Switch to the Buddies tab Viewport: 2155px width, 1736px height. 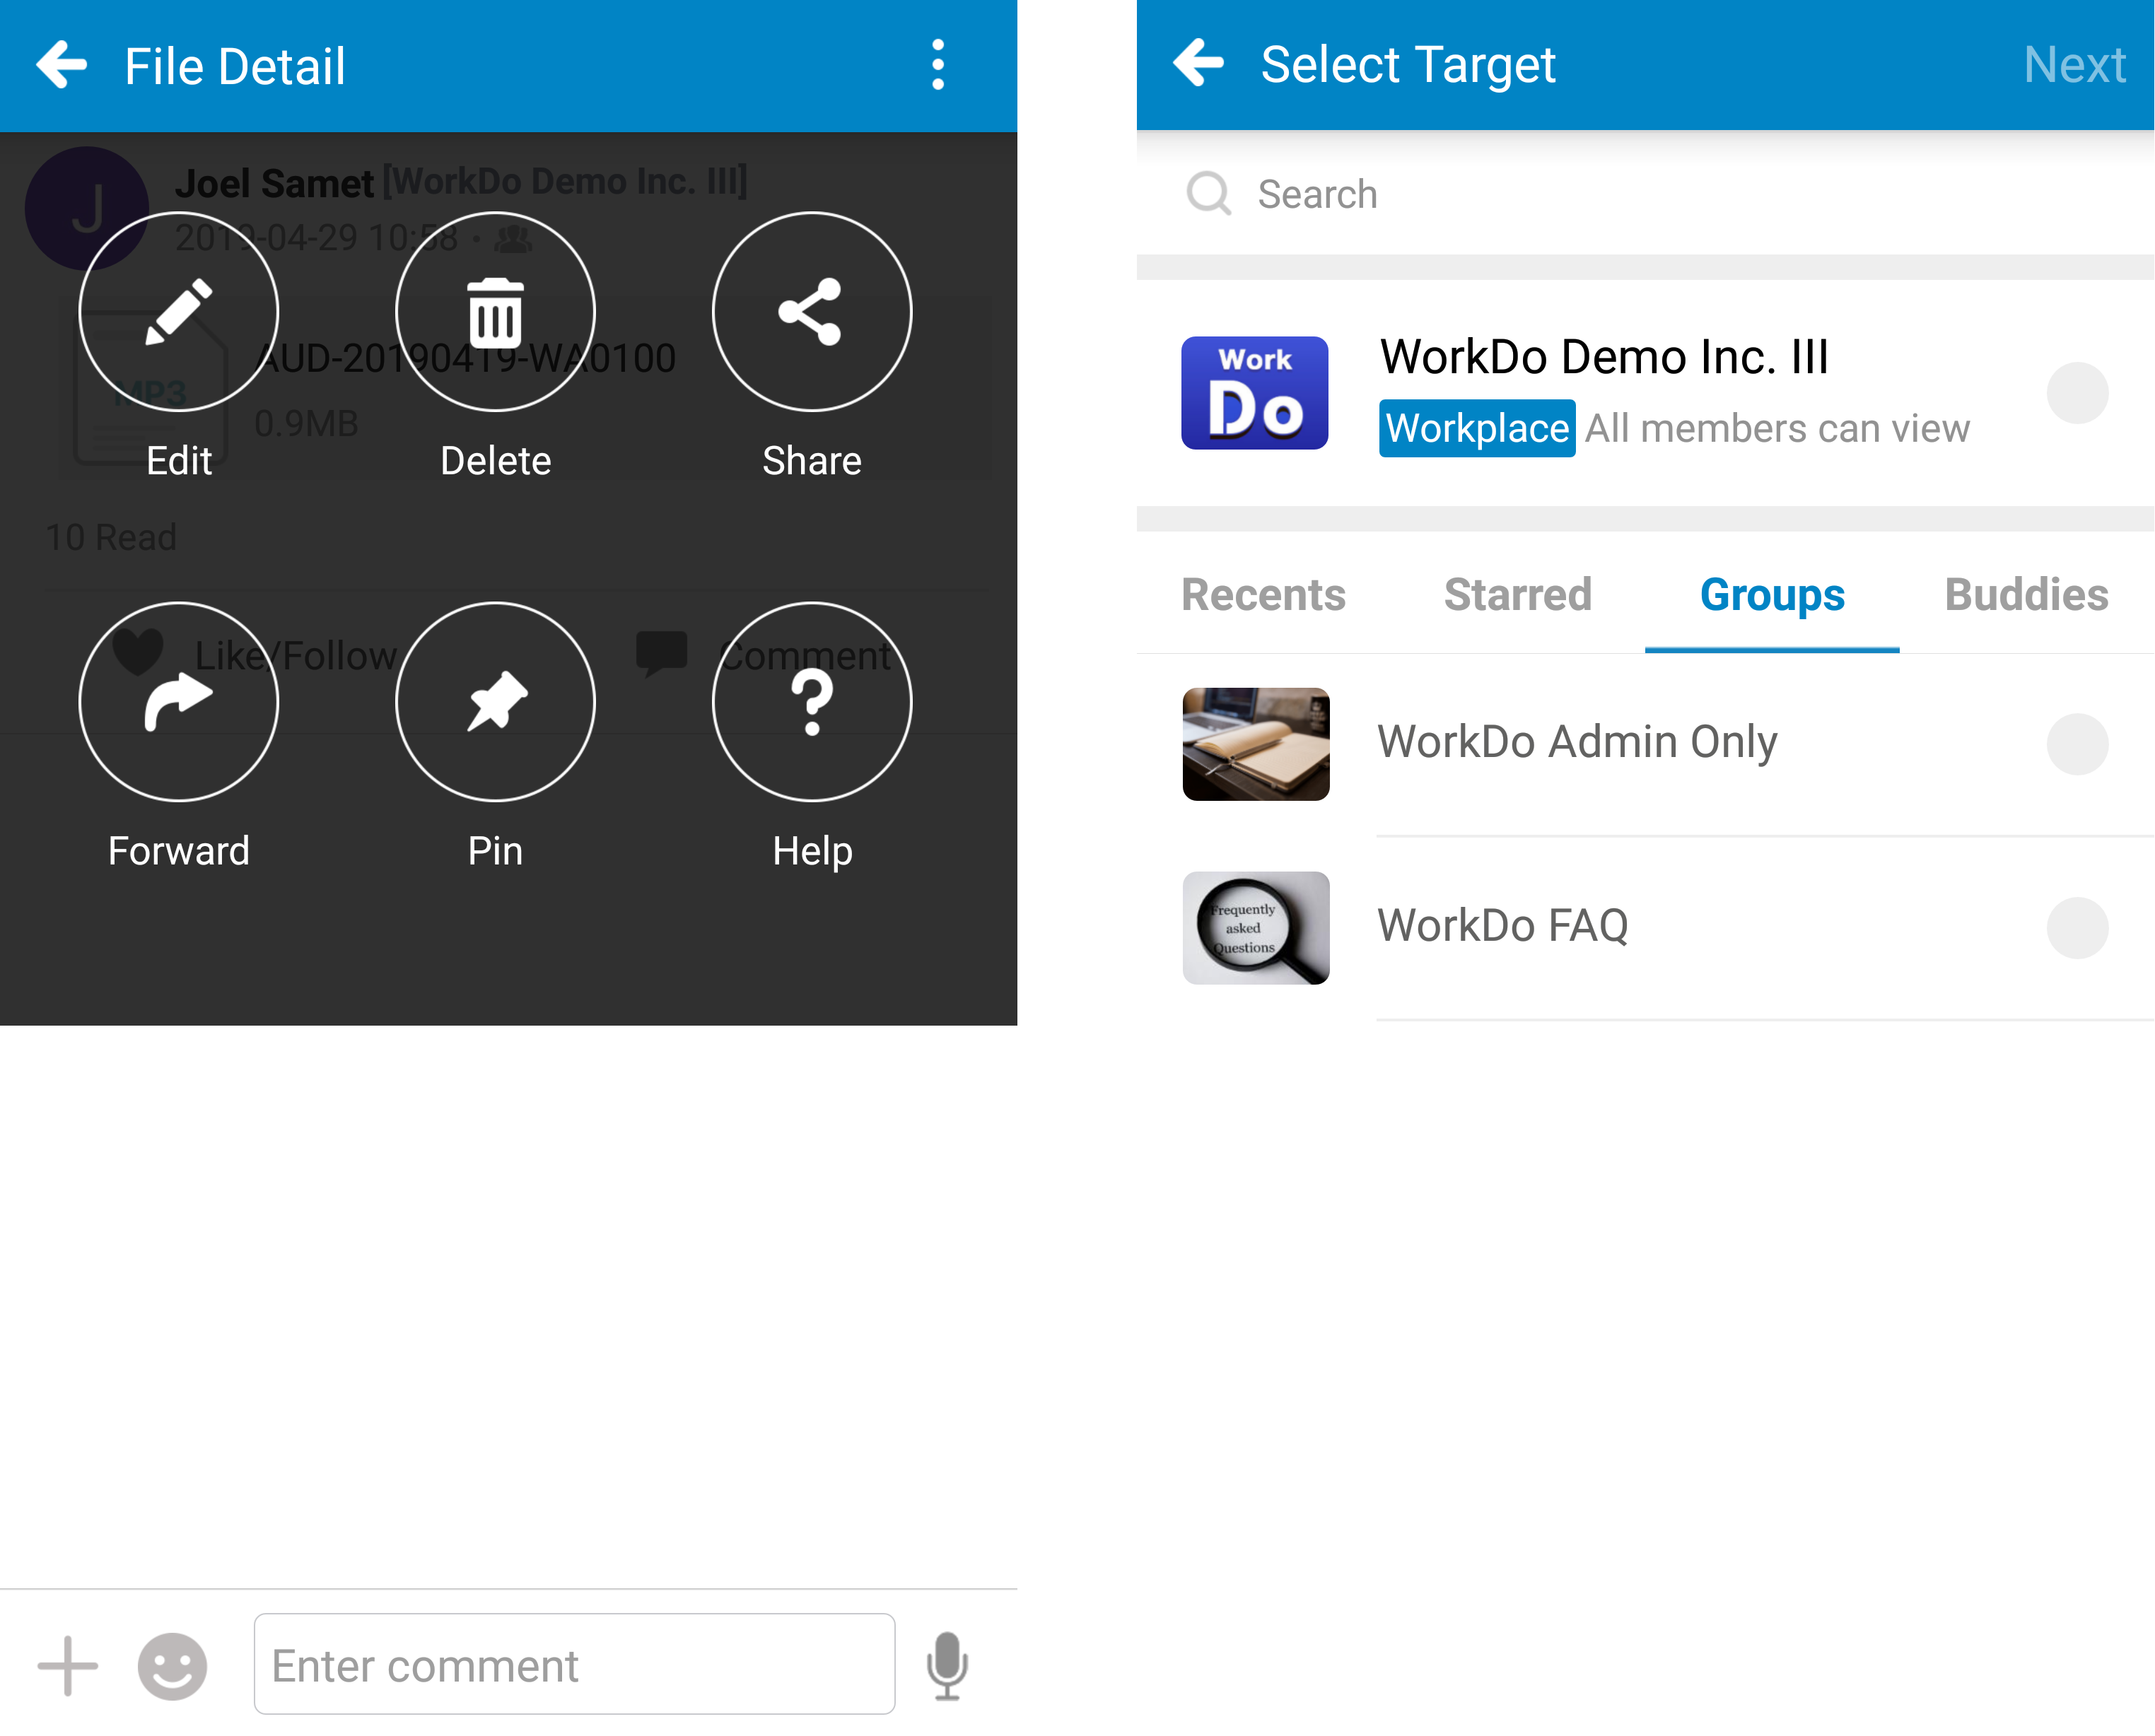point(2027,595)
